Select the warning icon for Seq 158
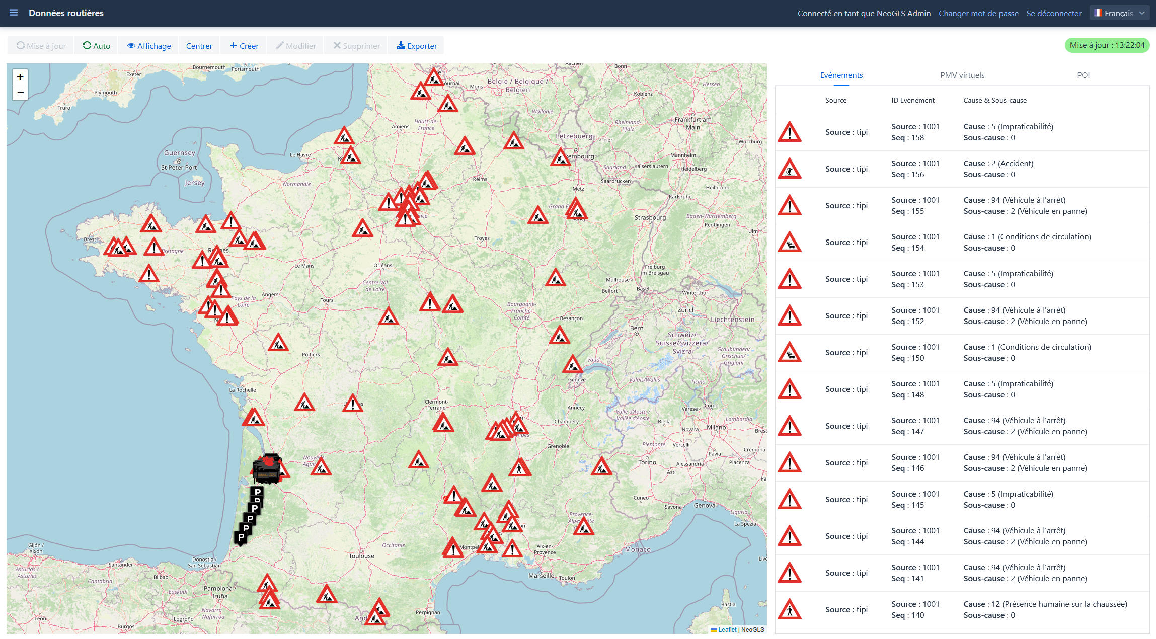Screen dimensions: 1156x639 [x=790, y=132]
